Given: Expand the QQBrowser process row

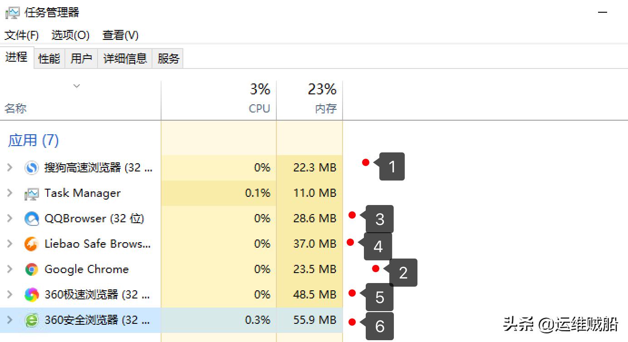Looking at the screenshot, I should 10,219.
